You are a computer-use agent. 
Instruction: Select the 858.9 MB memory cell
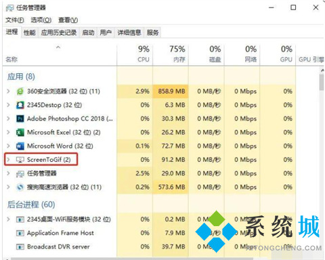coord(171,91)
